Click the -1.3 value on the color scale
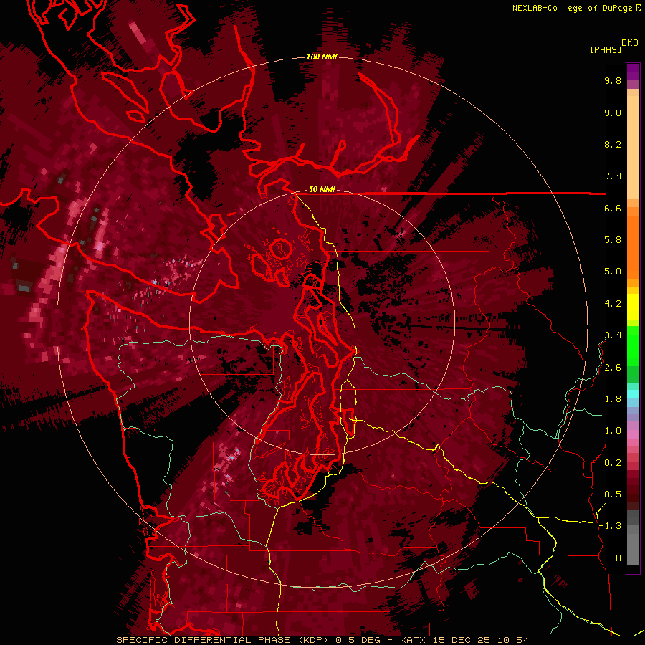Image resolution: width=645 pixels, height=645 pixels. [x=610, y=526]
